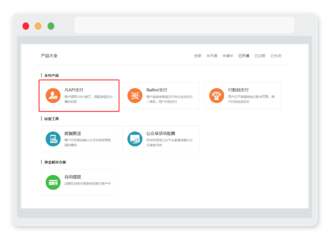The image size is (332, 239).
Task: Open the 公众号活动配置 tool title
Action: pos(161,133)
